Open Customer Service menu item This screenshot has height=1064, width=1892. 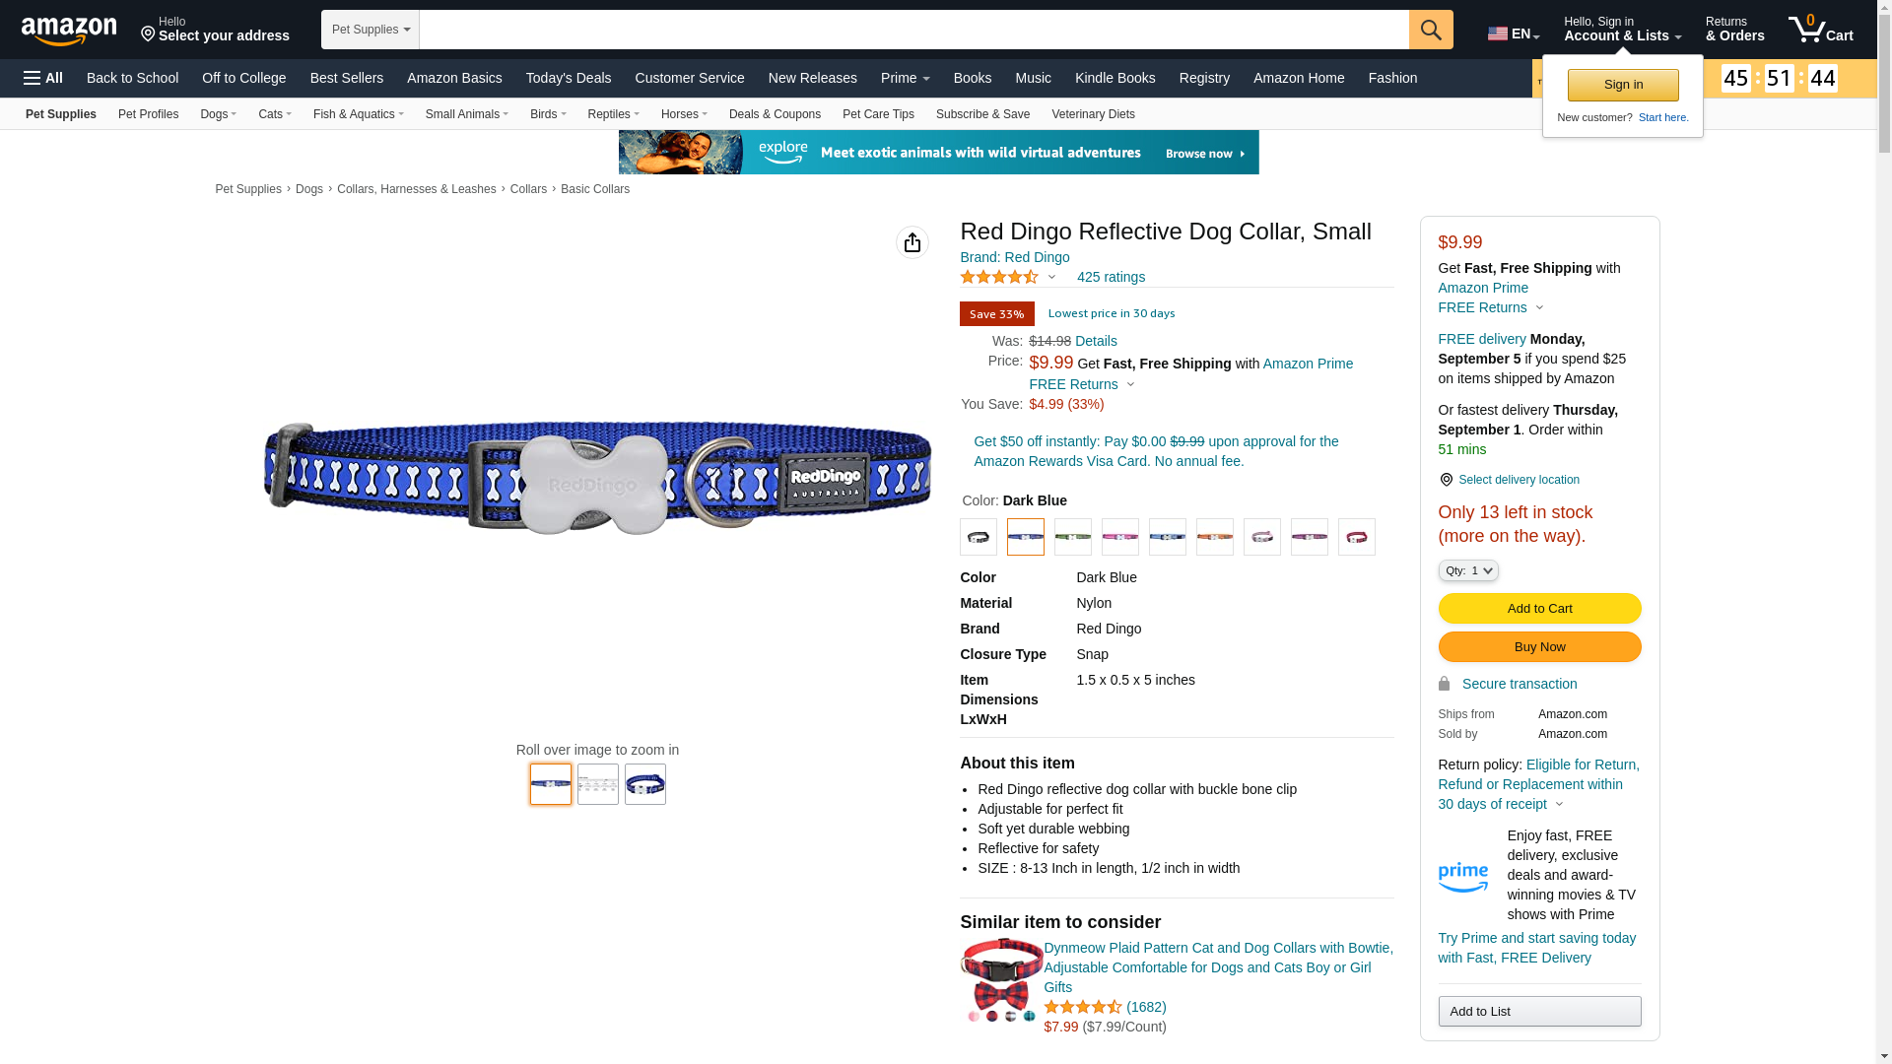tap(690, 78)
